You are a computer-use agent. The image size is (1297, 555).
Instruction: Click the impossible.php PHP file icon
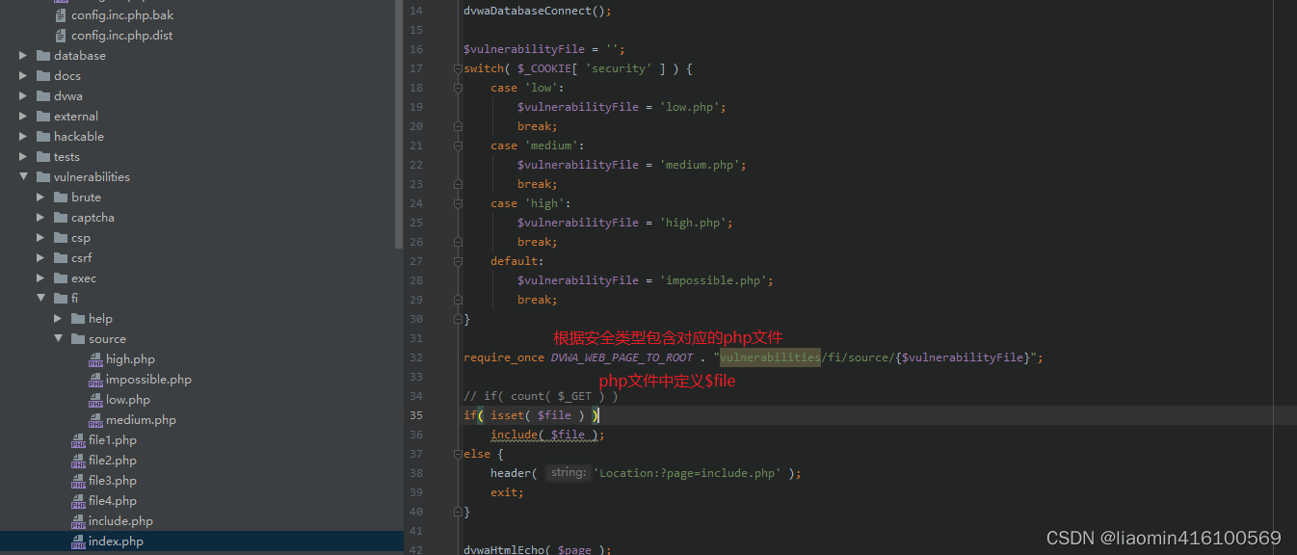point(95,380)
